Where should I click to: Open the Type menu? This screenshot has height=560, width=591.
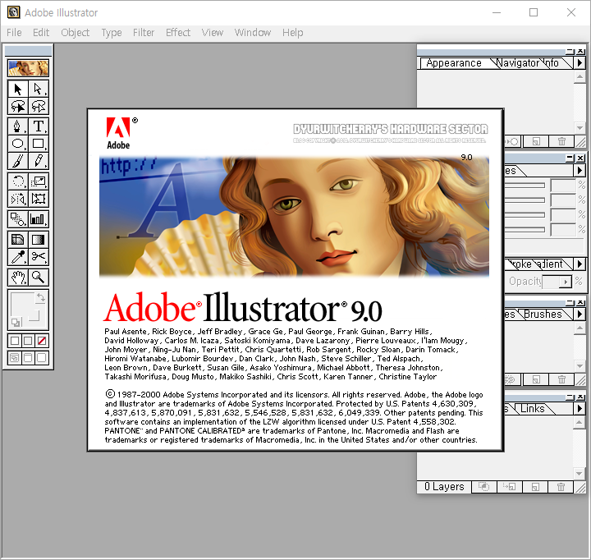(111, 33)
